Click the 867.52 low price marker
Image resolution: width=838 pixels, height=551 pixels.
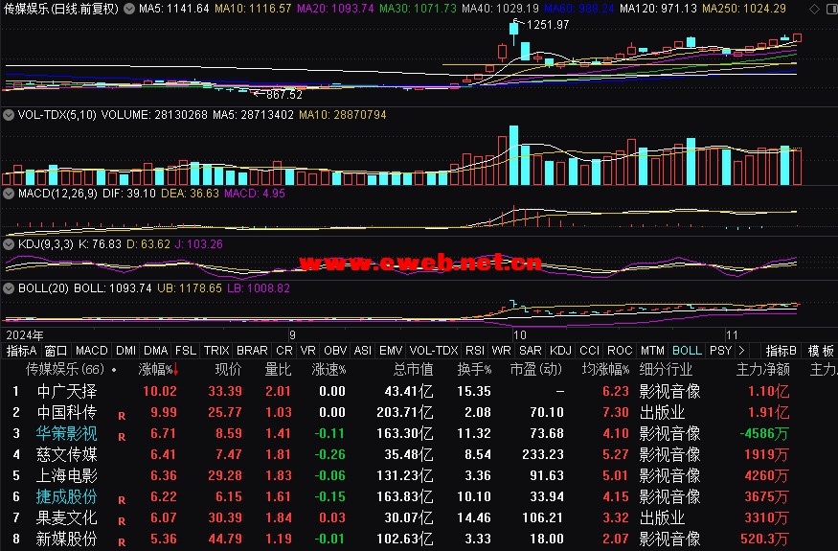(283, 95)
